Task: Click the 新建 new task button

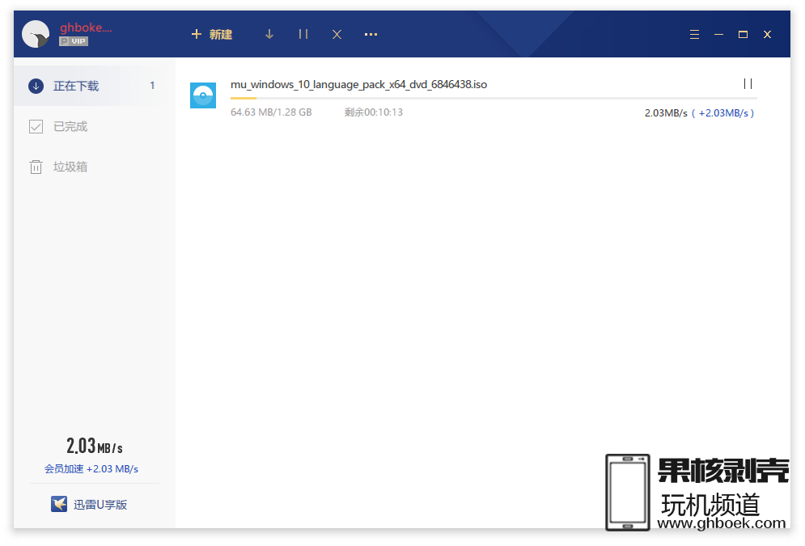Action: (212, 34)
